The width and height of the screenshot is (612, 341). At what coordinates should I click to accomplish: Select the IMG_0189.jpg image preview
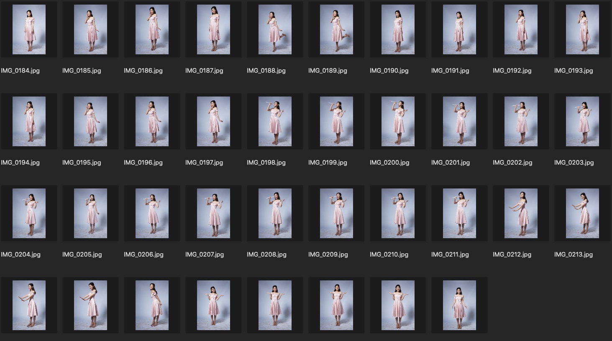point(336,30)
